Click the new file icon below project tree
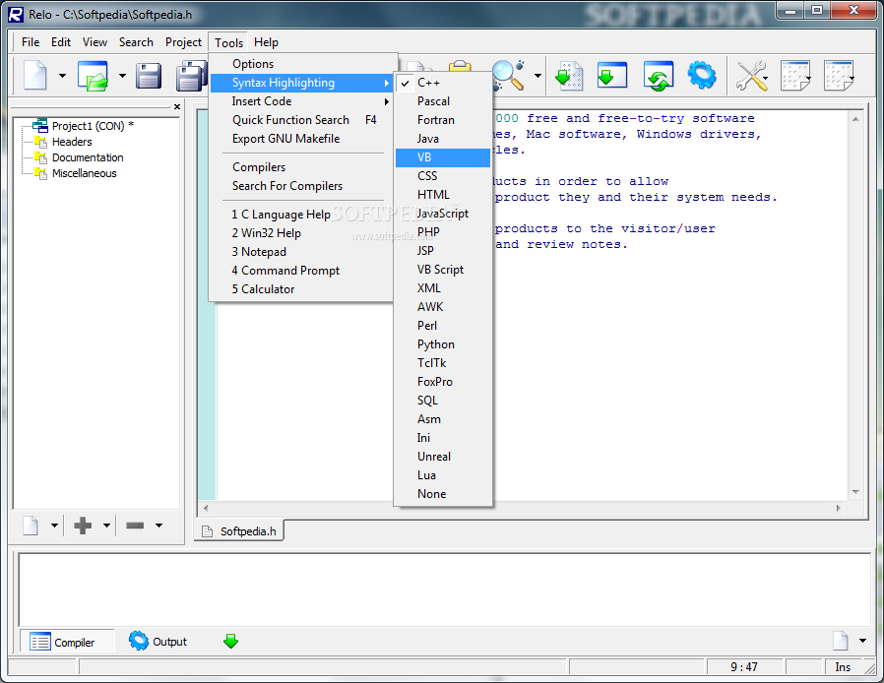Image resolution: width=884 pixels, height=683 pixels. (x=31, y=526)
